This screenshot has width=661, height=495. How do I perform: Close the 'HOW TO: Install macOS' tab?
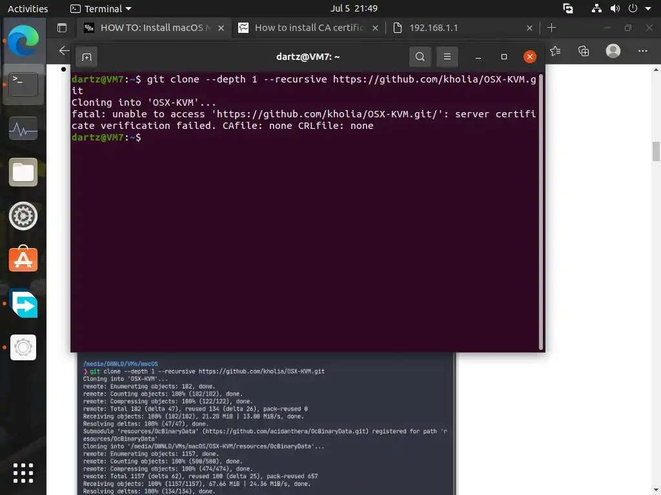tap(221, 28)
